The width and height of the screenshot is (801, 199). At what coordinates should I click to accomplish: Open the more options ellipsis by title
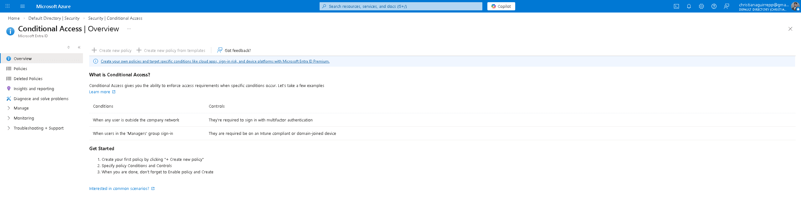(129, 29)
